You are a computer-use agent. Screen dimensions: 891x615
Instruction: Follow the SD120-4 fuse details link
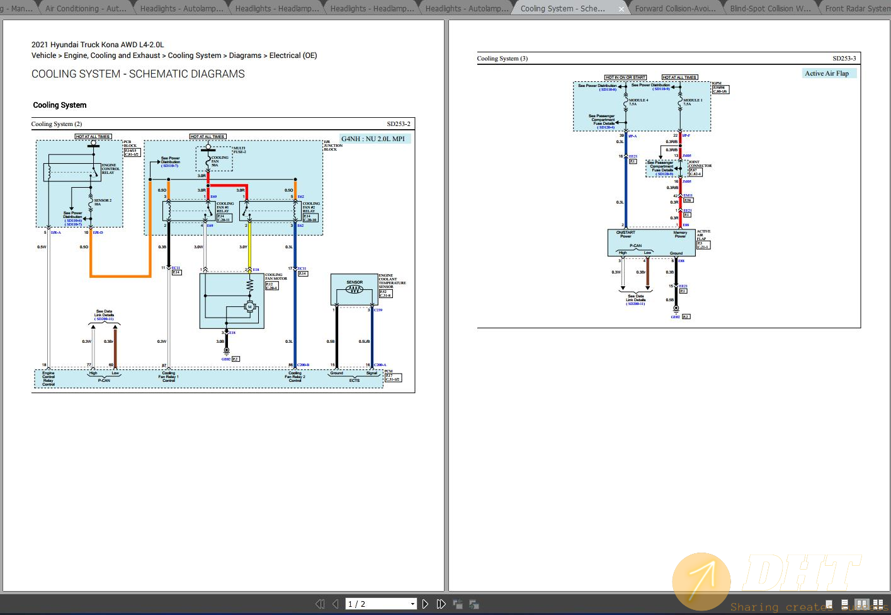[x=606, y=127]
